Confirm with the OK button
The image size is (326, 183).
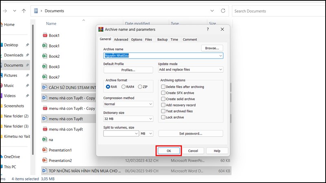click(169, 151)
